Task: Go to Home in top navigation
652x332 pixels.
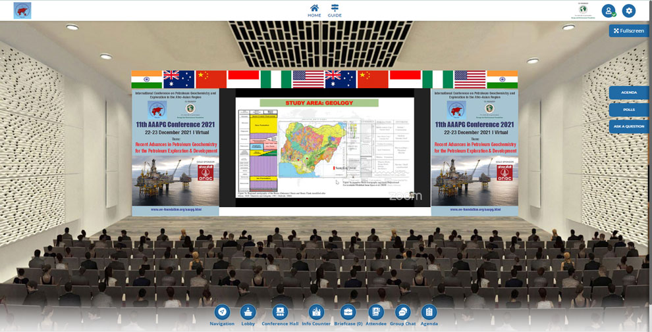Action: tap(314, 11)
